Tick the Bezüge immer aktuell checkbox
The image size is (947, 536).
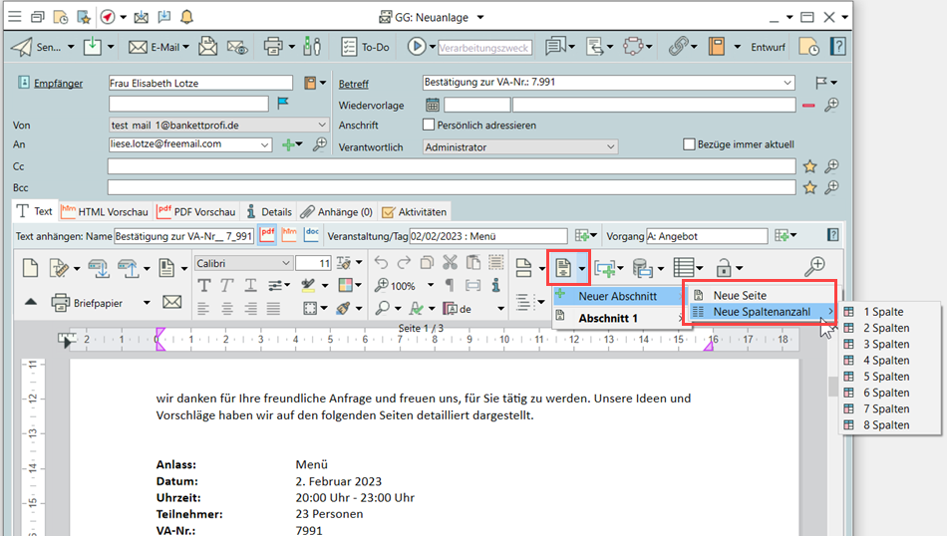click(x=689, y=144)
